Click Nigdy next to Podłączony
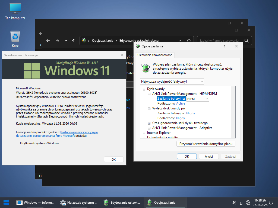 tap(181, 118)
